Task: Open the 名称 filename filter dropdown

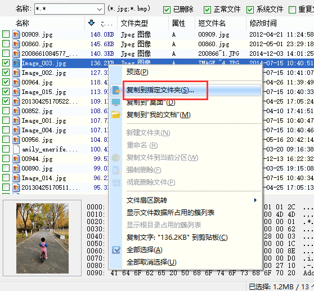Action: tap(100, 9)
